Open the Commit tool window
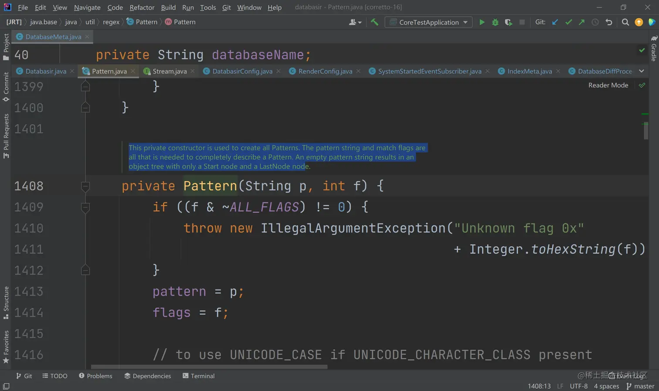 coord(6,87)
